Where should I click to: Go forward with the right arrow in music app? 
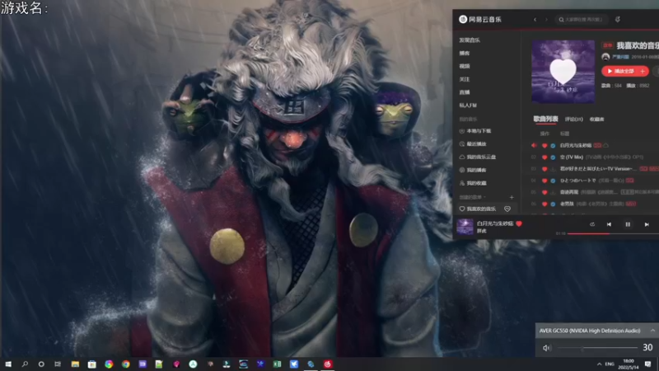point(546,19)
